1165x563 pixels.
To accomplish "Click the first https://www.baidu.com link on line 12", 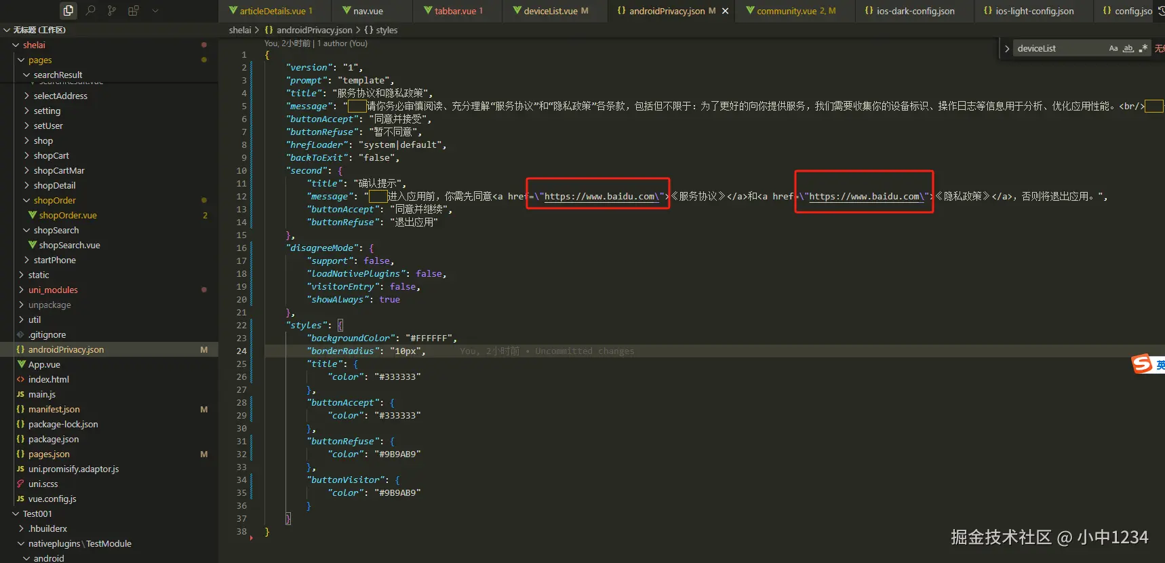I will [599, 197].
